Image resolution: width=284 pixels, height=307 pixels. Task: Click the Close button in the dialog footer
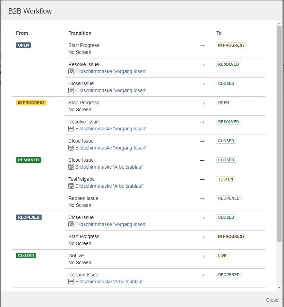pos(272,300)
